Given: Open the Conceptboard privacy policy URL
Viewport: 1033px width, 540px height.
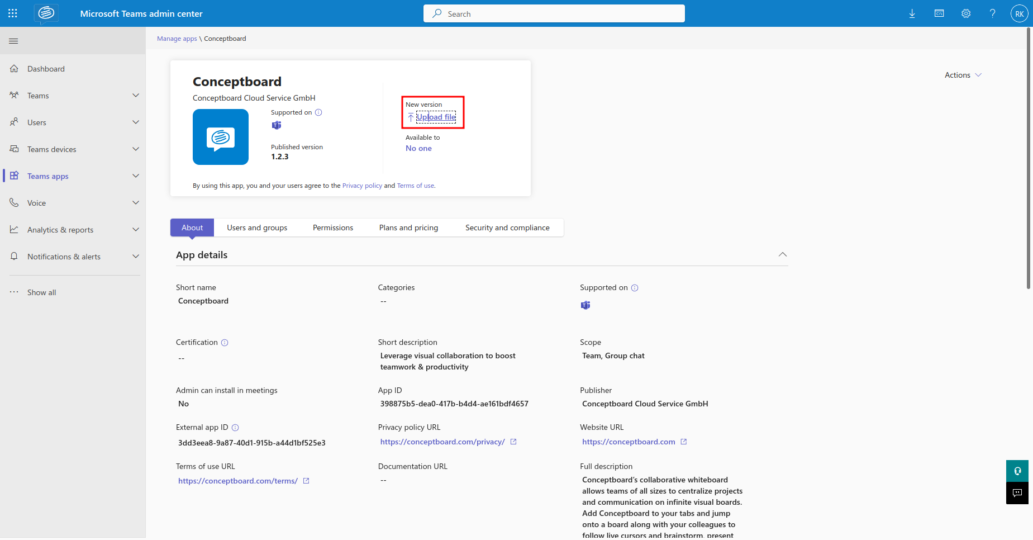Looking at the screenshot, I should 443,441.
